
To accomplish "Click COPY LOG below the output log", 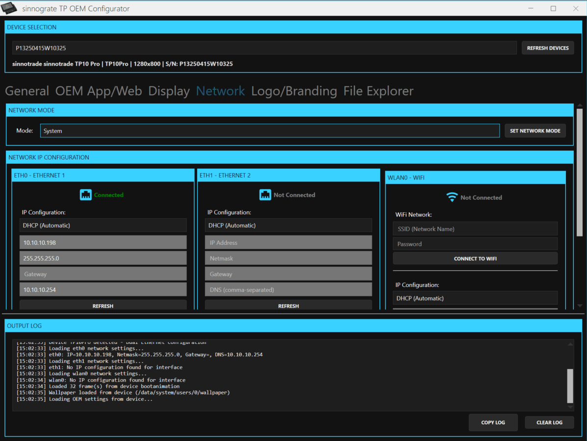I will pyautogui.click(x=493, y=422).
